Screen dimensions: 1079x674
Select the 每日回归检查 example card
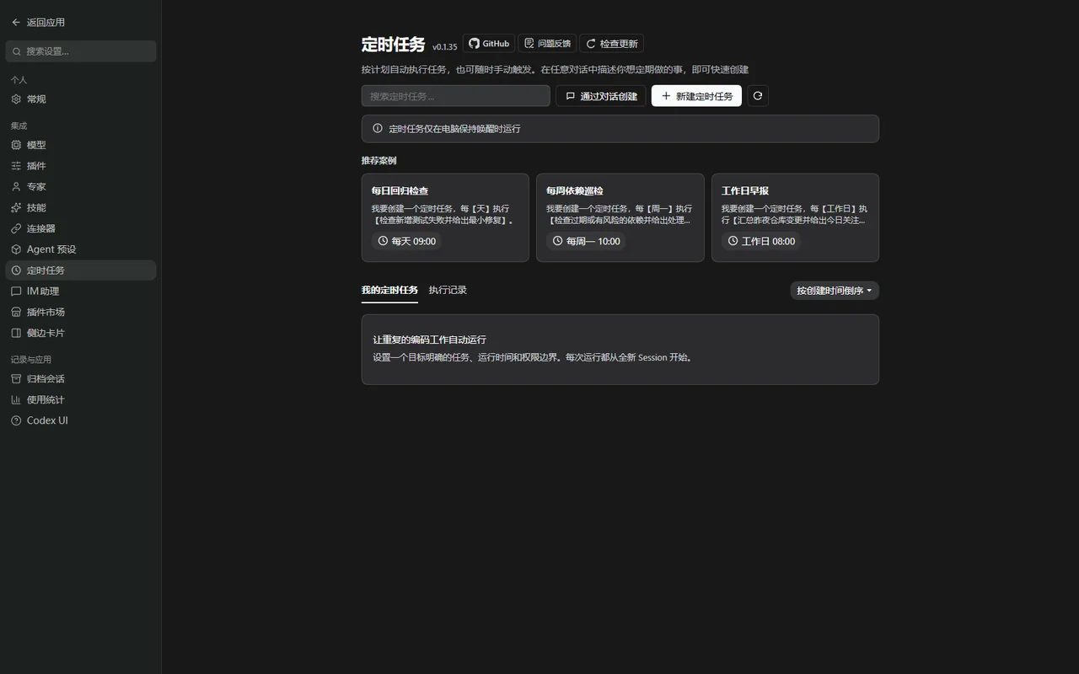point(445,218)
